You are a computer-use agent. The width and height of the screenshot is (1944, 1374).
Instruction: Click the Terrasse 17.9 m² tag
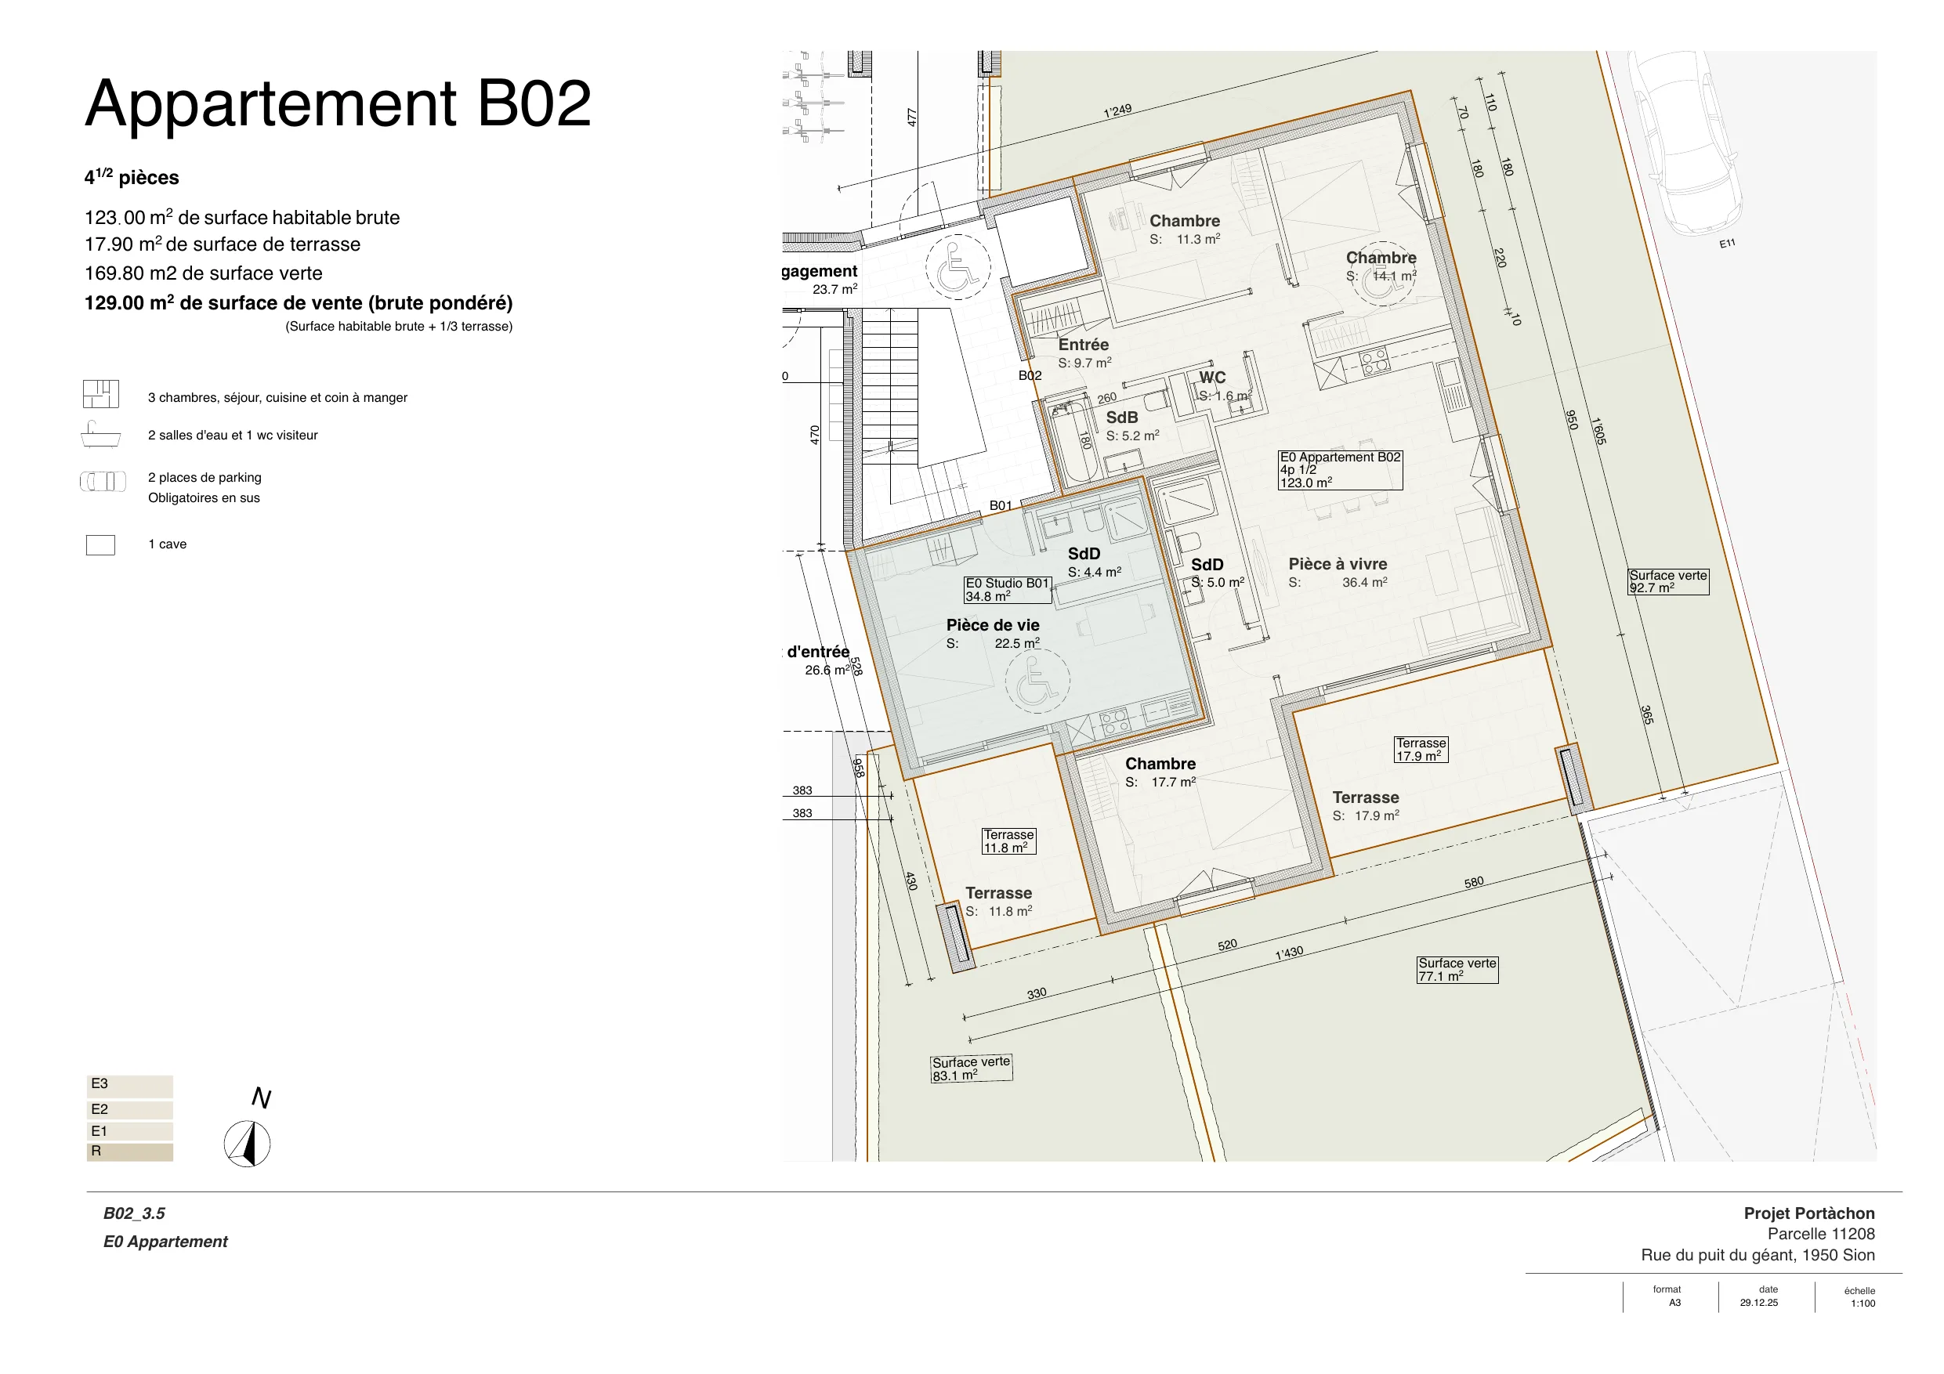(1421, 750)
